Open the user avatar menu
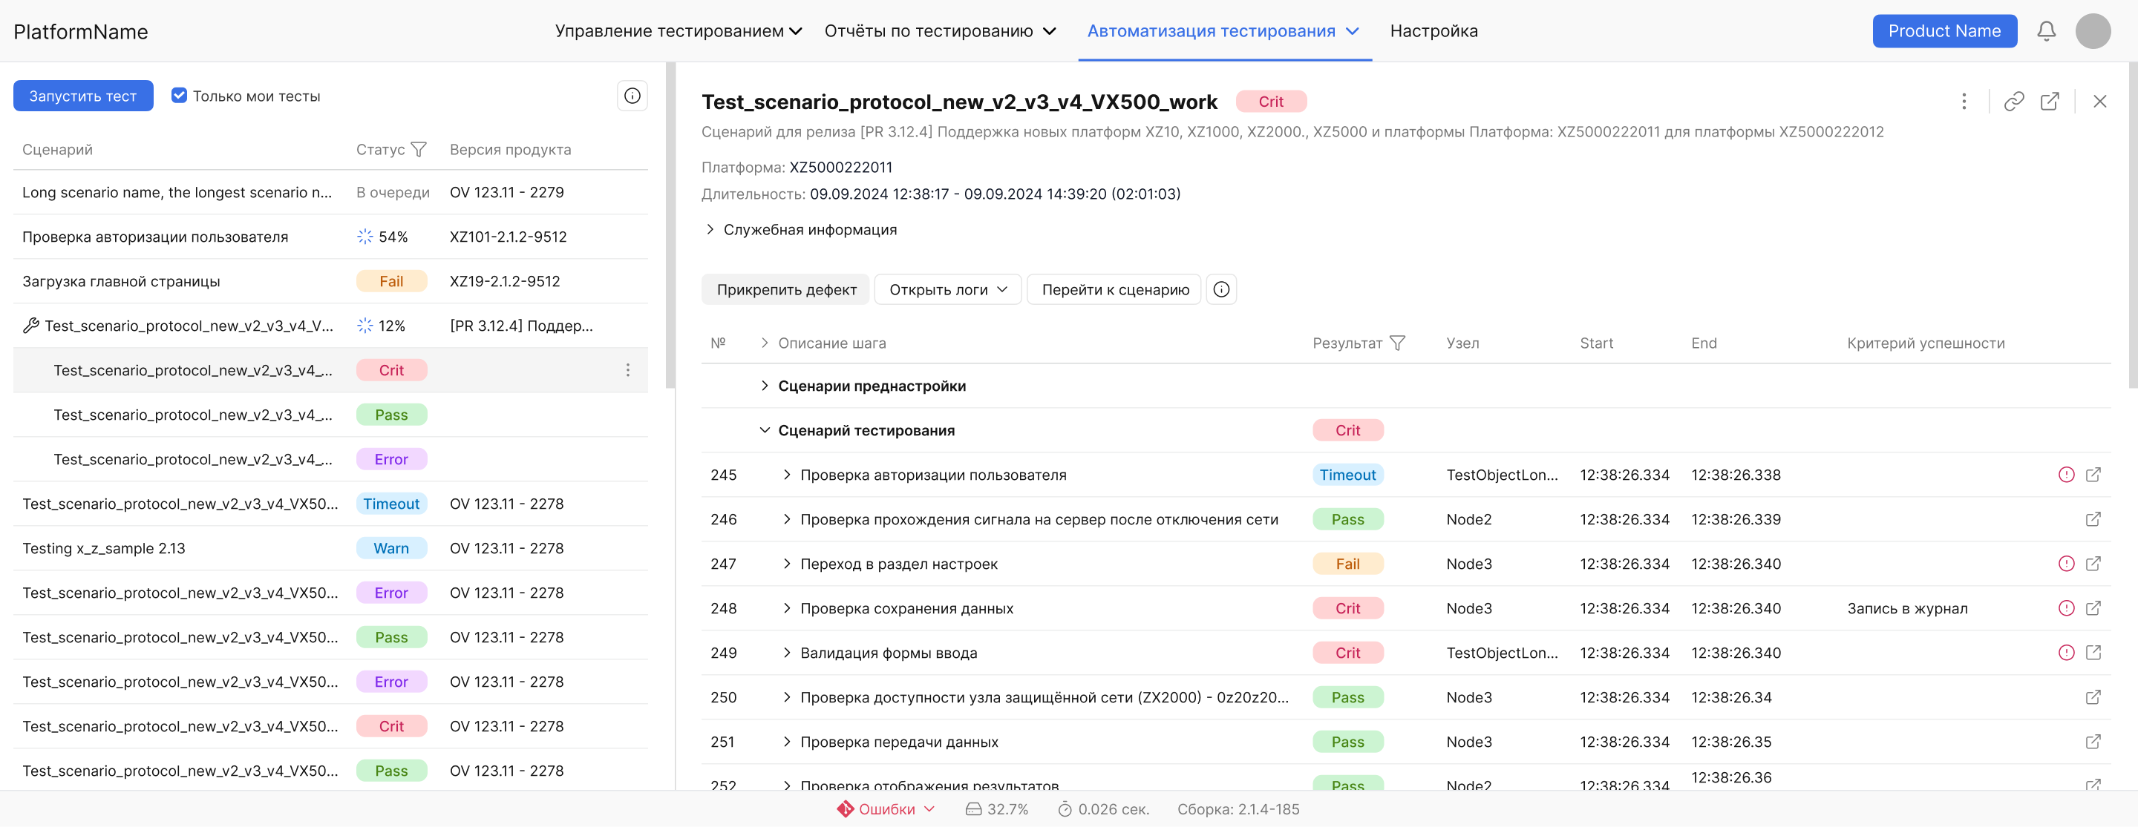The image size is (2138, 827). [2093, 31]
